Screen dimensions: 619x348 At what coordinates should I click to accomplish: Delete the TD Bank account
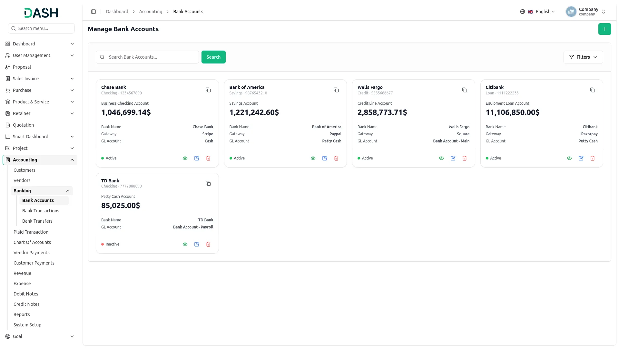point(208,244)
